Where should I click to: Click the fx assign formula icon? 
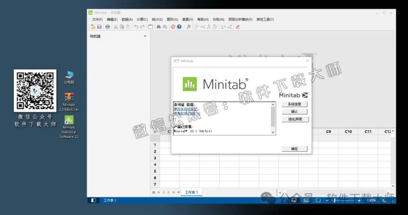tap(188, 27)
